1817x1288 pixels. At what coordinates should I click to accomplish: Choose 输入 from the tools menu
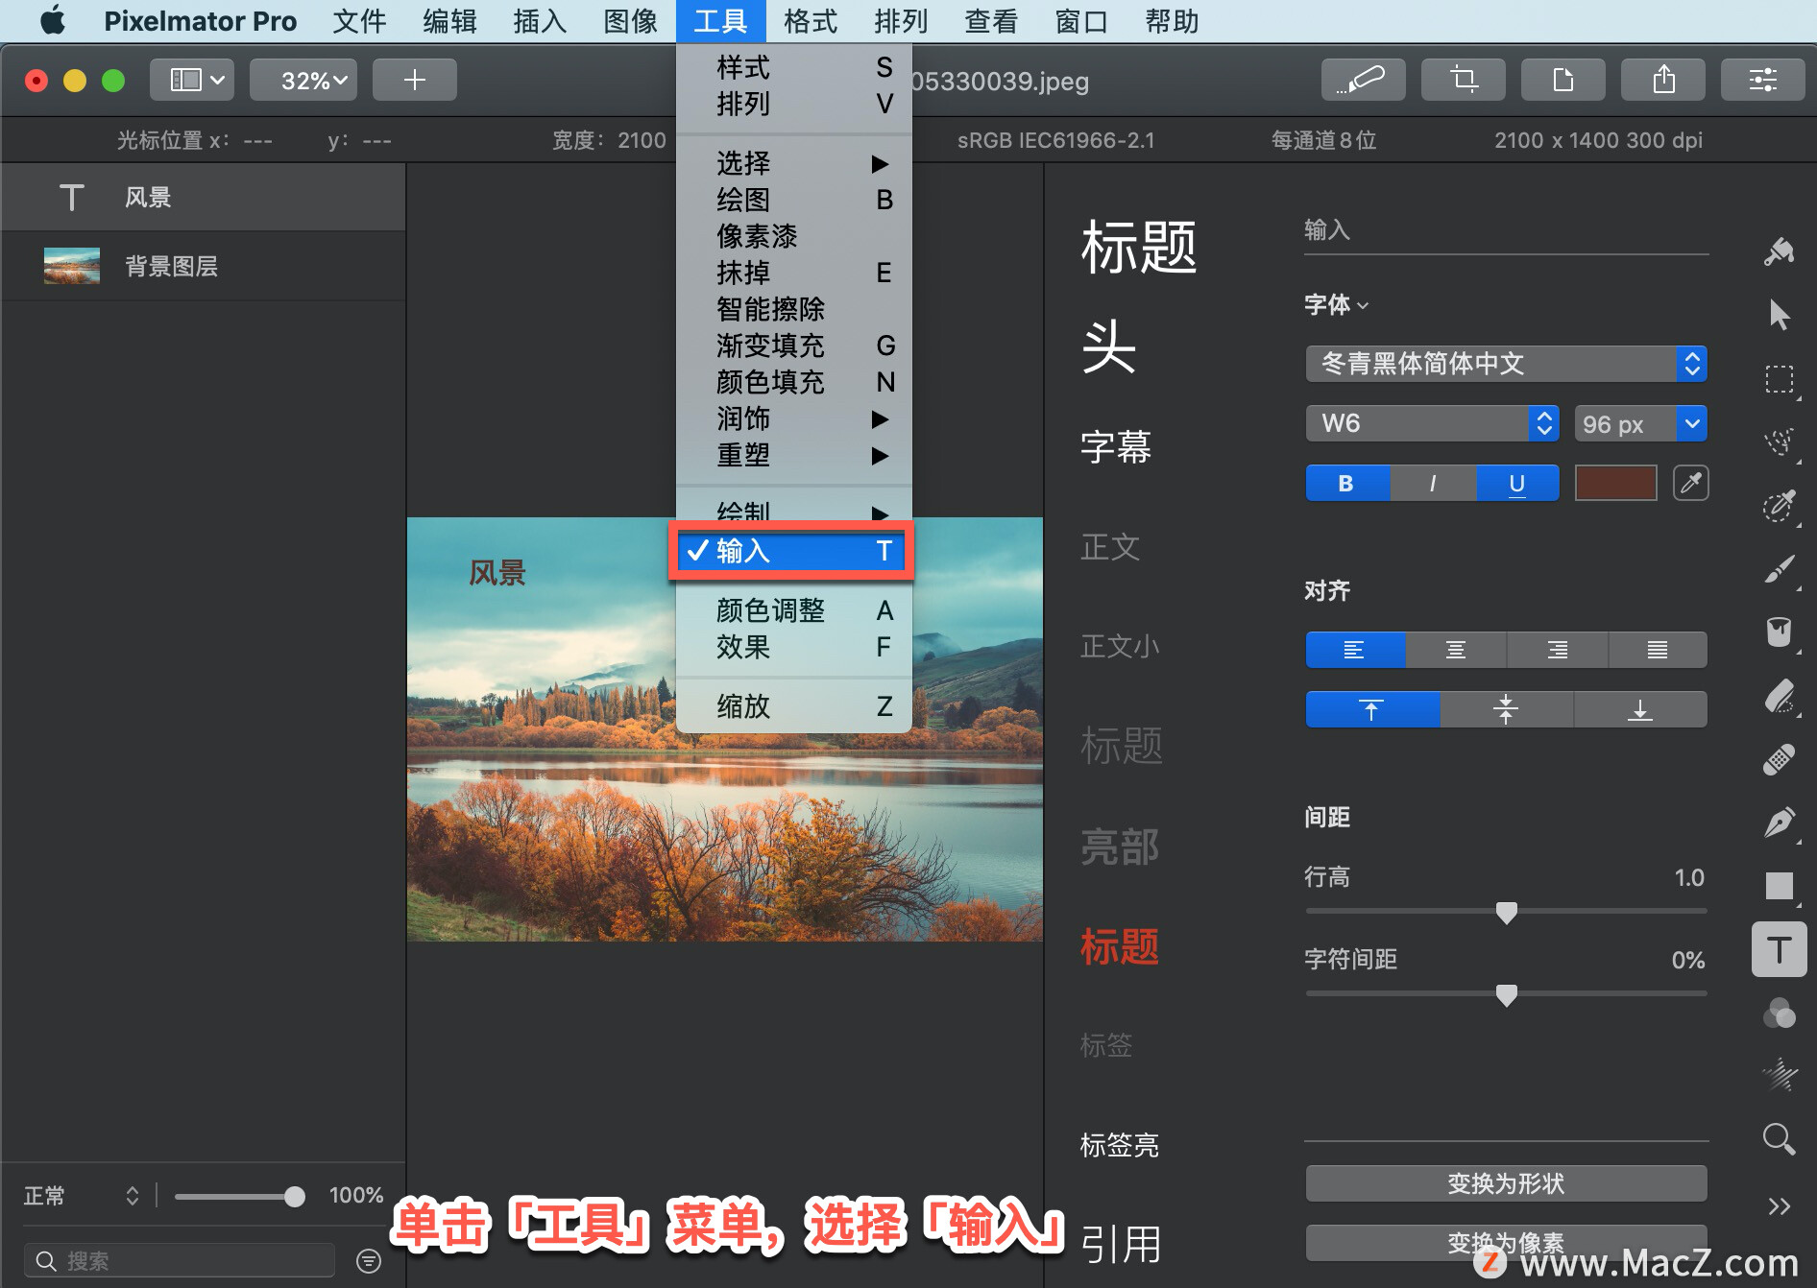point(793,551)
